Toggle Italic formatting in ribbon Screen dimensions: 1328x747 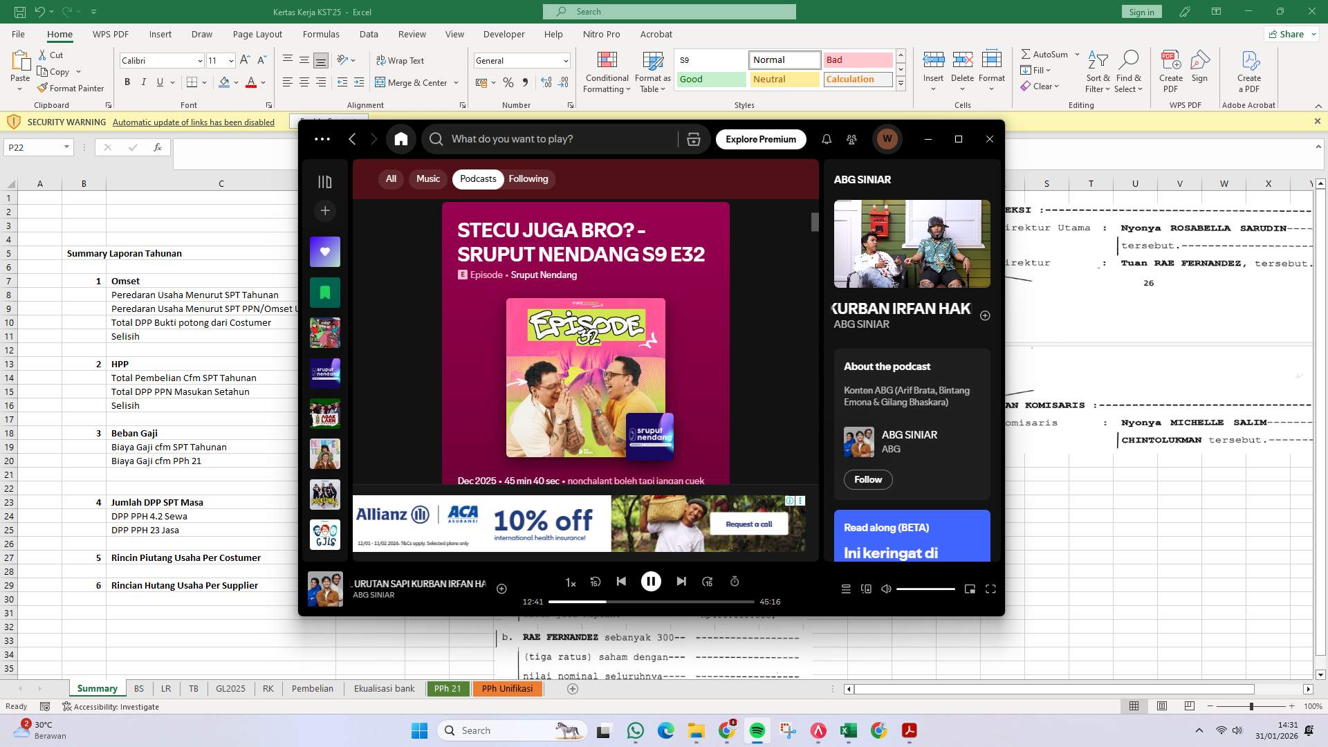[144, 82]
